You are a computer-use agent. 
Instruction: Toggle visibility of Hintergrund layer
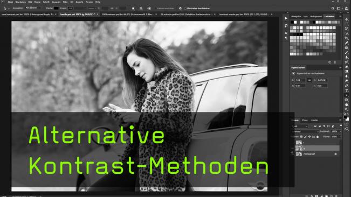click(x=292, y=153)
